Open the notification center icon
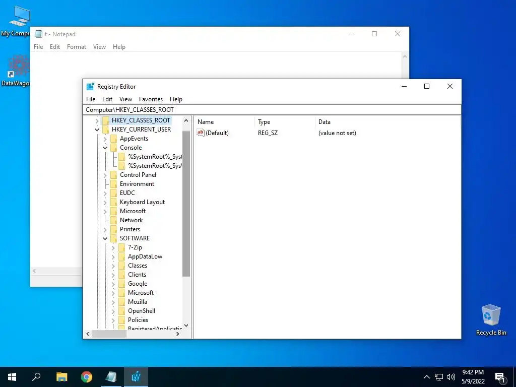 [x=500, y=377]
